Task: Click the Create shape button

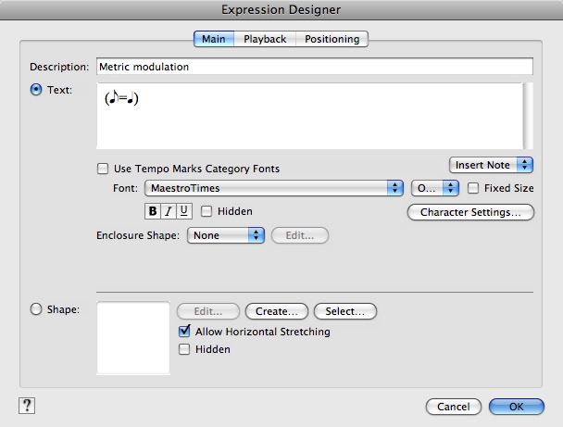Action: pos(277,311)
